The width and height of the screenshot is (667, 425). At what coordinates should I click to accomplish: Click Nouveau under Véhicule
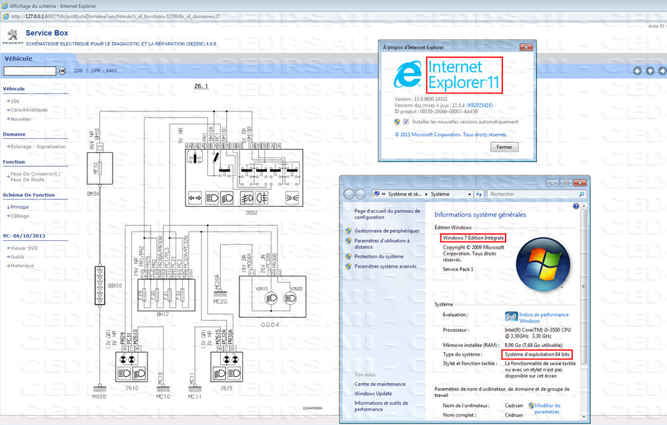[21, 119]
